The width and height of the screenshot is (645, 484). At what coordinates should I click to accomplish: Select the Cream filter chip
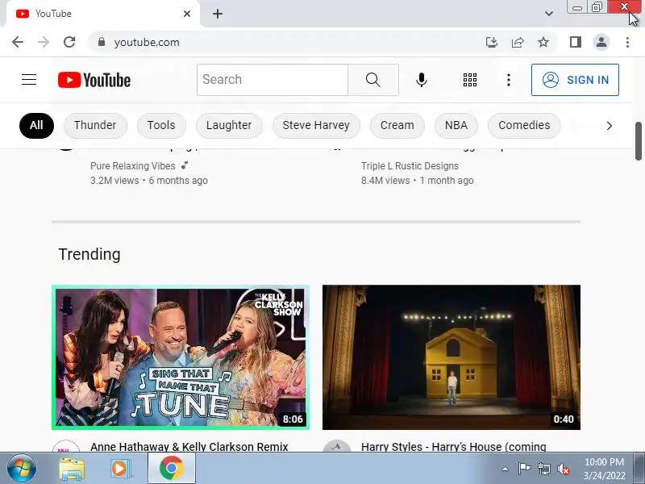point(397,125)
